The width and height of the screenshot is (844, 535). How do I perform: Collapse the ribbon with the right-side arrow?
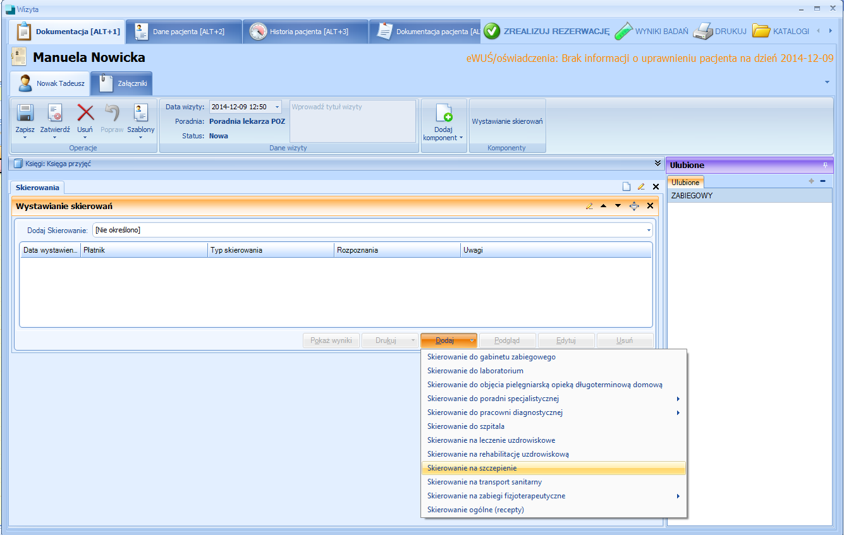828,82
